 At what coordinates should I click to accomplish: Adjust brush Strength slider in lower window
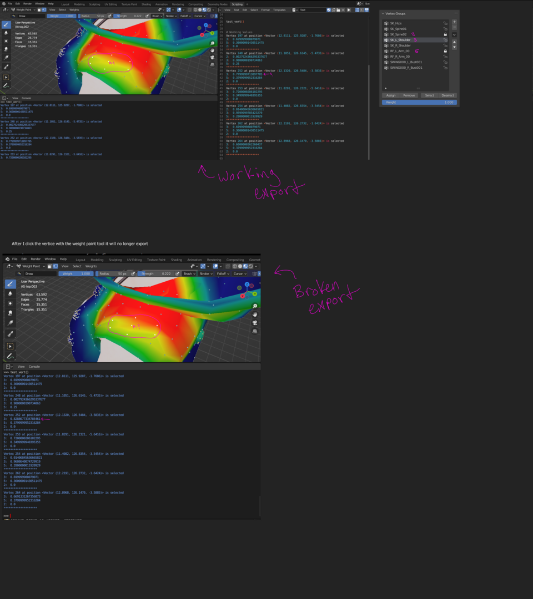pos(157,273)
